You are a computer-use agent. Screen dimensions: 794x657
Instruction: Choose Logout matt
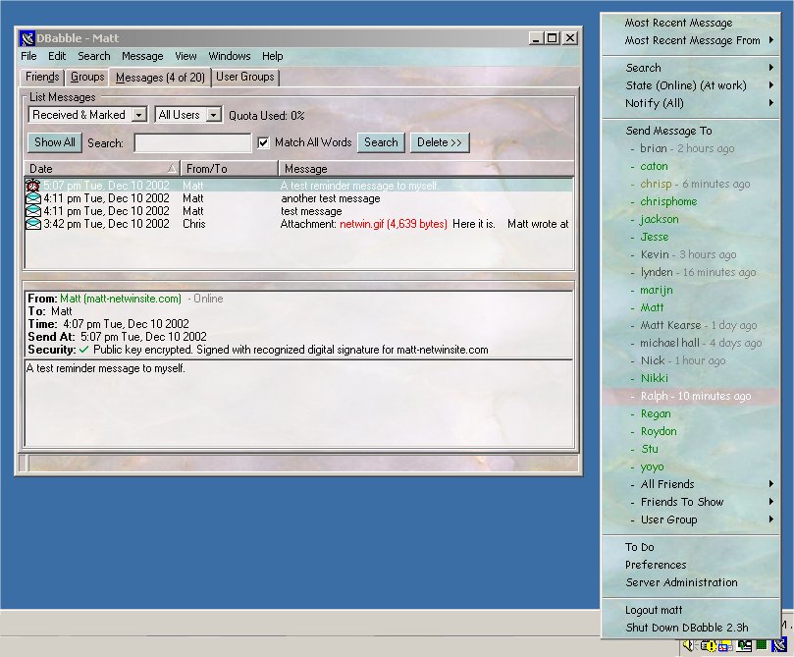(692, 610)
